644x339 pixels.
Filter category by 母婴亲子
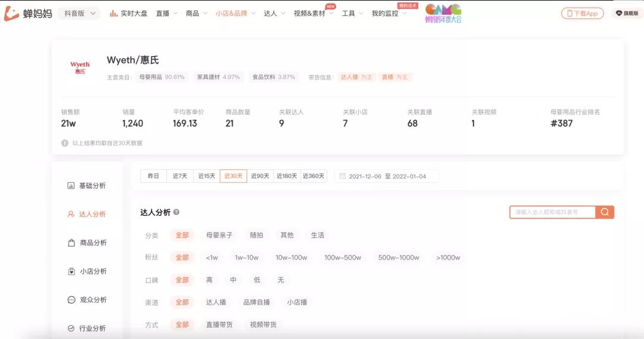pyautogui.click(x=219, y=235)
